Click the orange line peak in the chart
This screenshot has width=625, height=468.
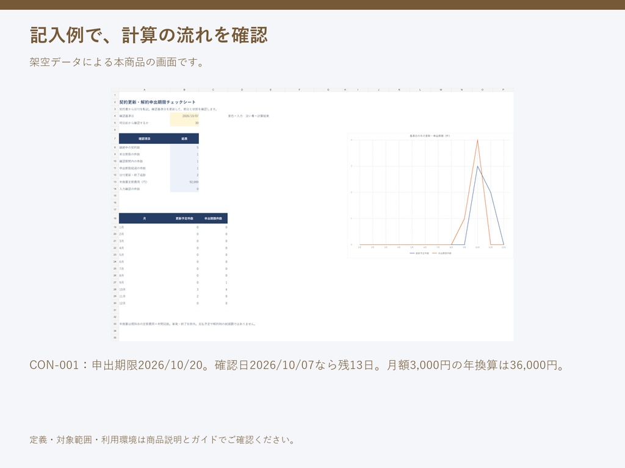pyautogui.click(x=477, y=140)
